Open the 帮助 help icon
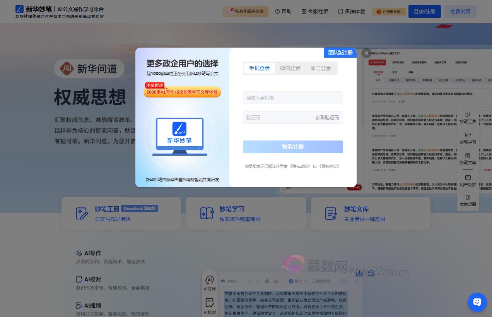Image resolution: width=492 pixels, height=317 pixels. (283, 12)
